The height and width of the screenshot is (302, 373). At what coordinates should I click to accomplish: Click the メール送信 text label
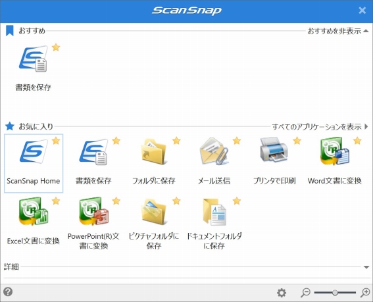[x=214, y=181]
